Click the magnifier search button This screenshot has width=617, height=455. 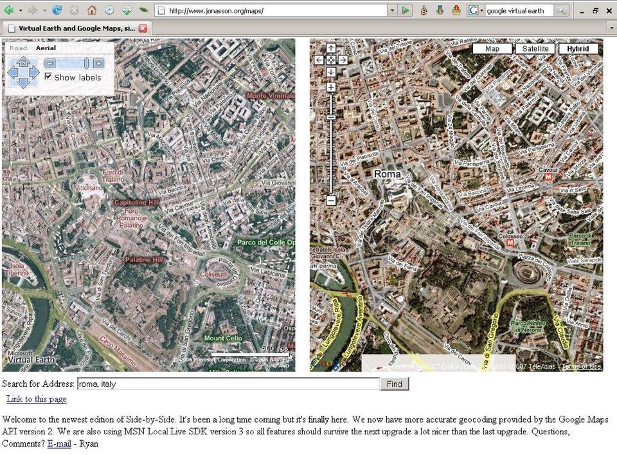pos(560,11)
